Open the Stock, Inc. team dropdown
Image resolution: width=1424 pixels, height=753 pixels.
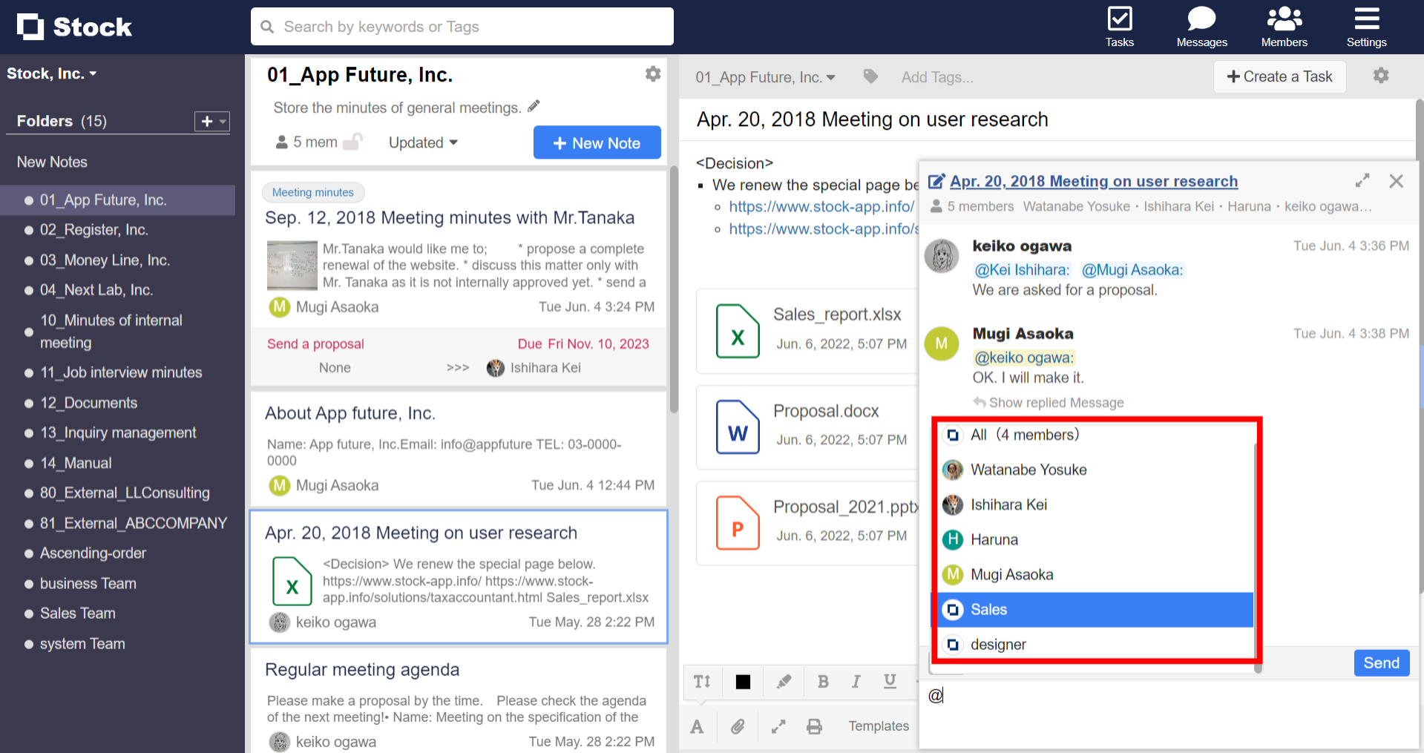point(52,73)
